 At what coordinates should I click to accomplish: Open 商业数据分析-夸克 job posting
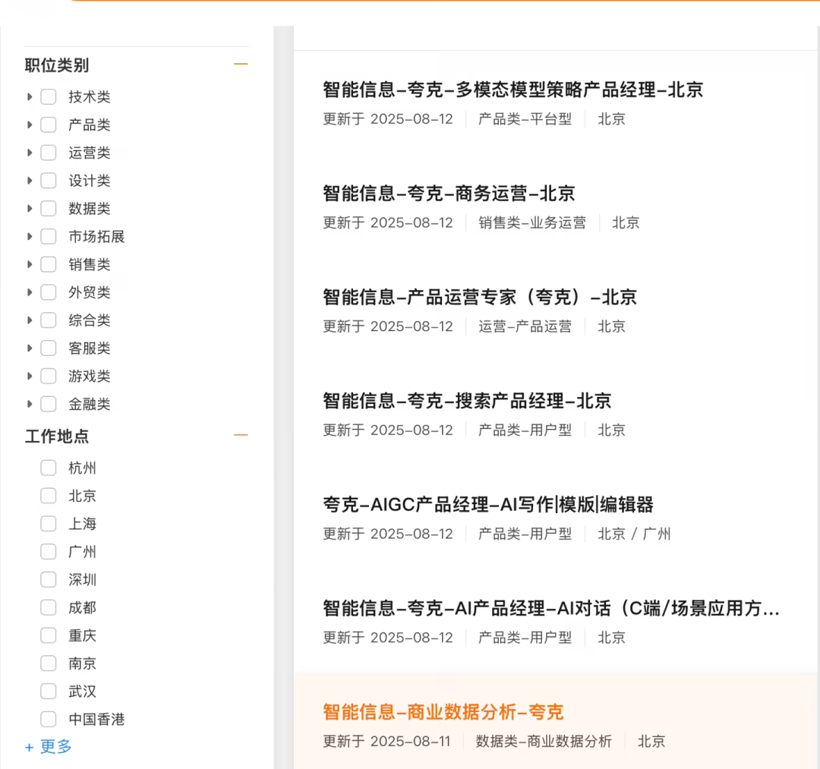pyautogui.click(x=443, y=712)
